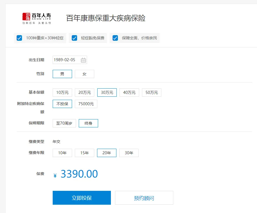257x213 pixels.
Task: Select 女 as the gender
Action: point(85,74)
